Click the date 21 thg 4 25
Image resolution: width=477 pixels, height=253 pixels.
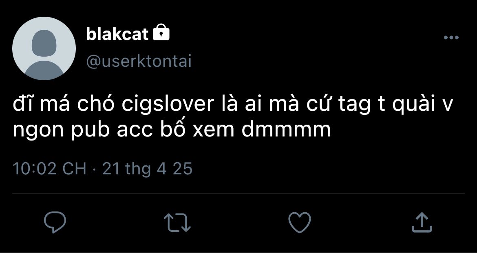[148, 169]
